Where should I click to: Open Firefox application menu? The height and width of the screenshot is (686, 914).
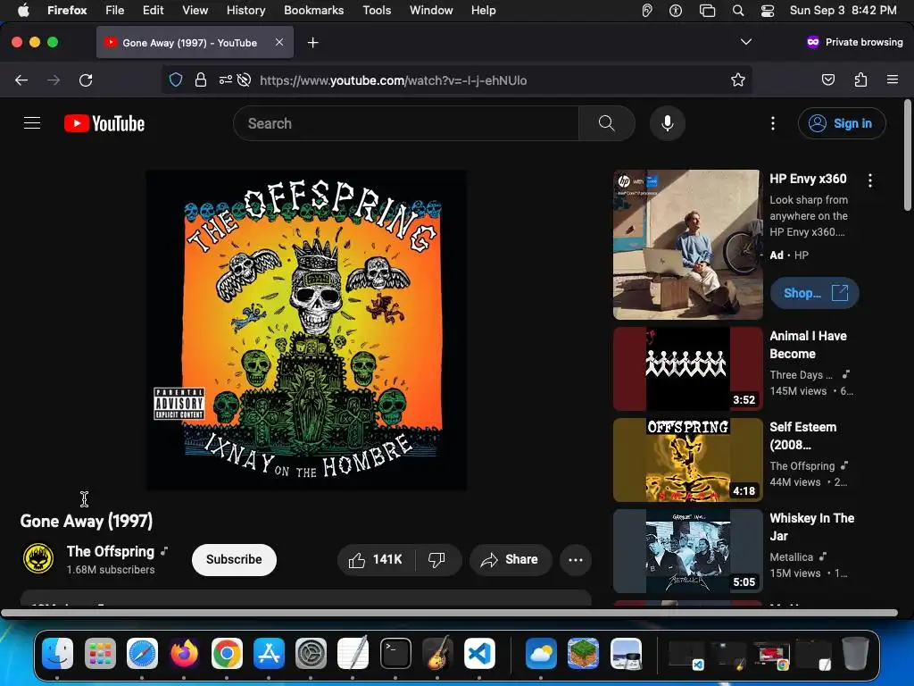(x=893, y=79)
